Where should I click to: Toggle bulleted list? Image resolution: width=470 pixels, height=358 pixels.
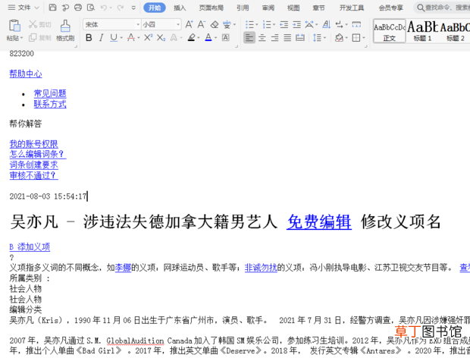(249, 24)
